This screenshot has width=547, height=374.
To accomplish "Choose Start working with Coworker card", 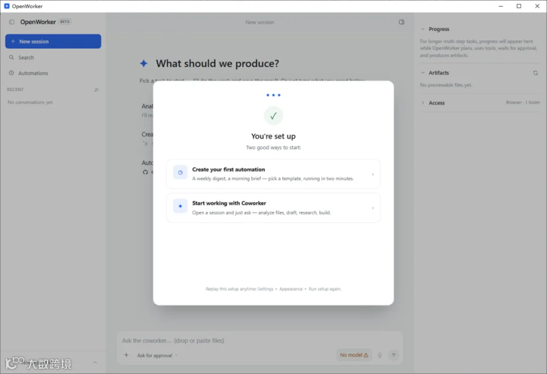I will click(x=273, y=208).
